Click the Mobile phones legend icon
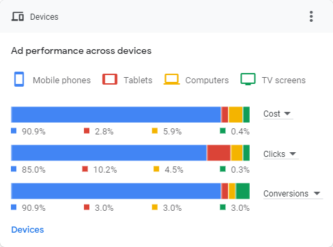333x247 pixels. click(19, 79)
